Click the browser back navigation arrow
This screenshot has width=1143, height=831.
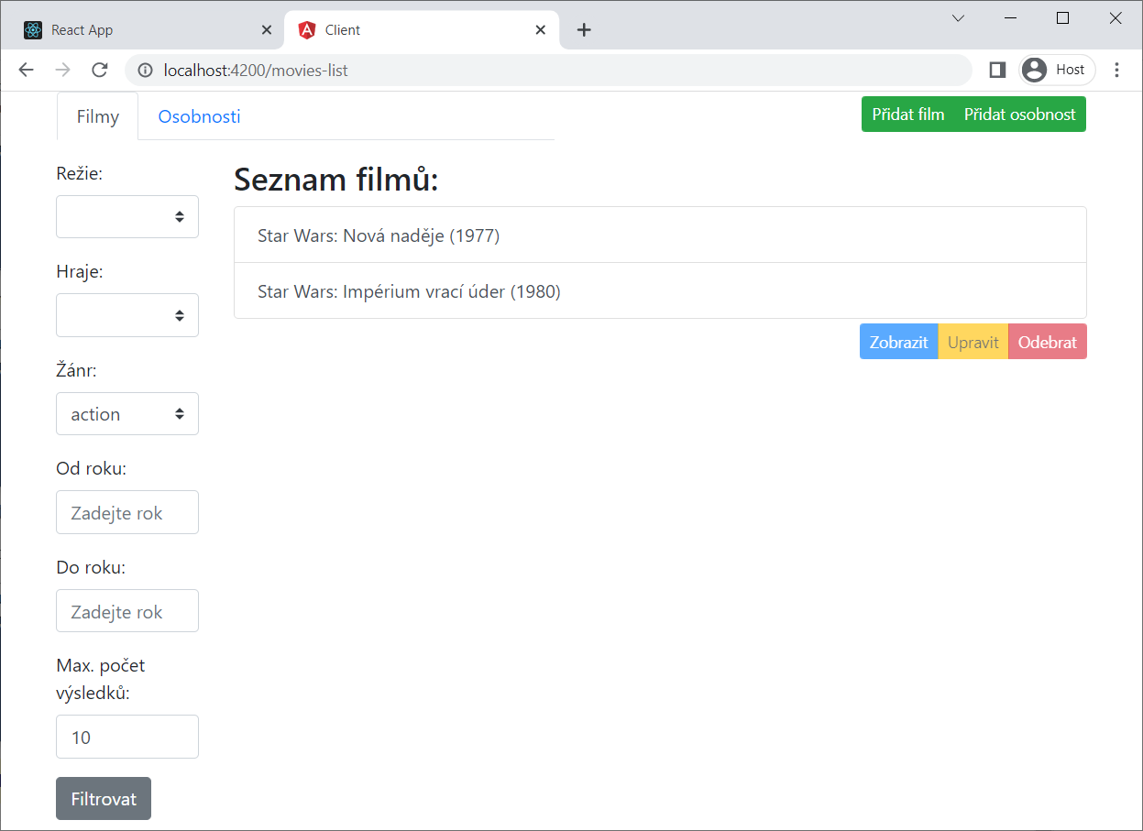point(26,70)
